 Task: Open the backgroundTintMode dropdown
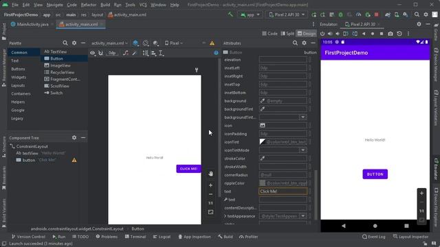pyautogui.click(x=302, y=117)
